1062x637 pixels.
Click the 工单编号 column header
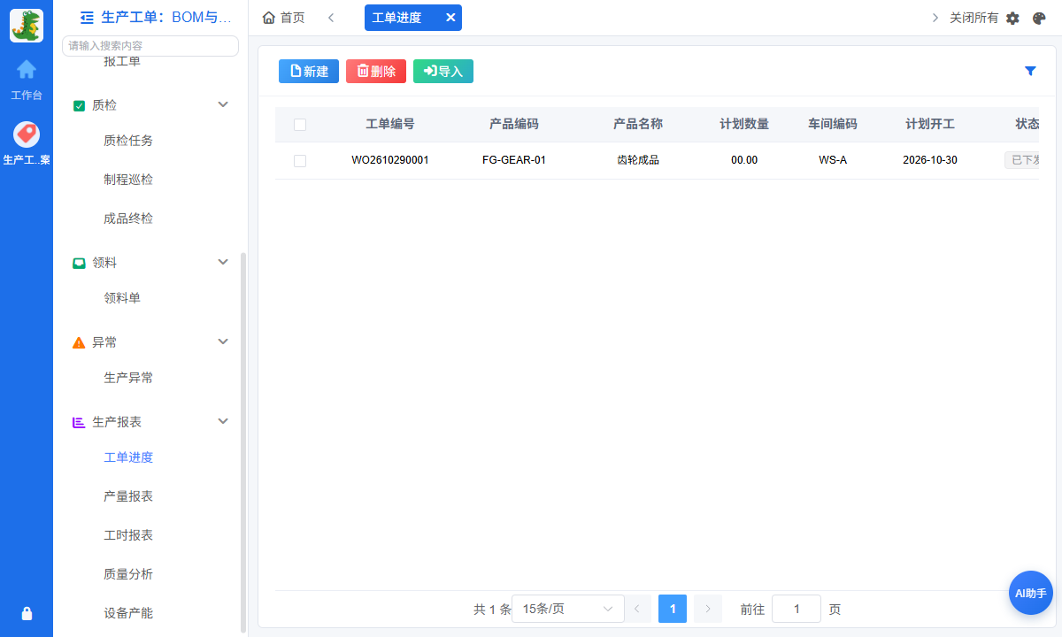pos(390,125)
